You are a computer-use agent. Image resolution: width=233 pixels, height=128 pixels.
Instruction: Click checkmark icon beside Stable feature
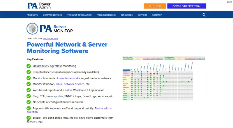29,118
